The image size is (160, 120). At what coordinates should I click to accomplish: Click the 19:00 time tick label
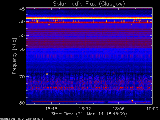click(x=152, y=109)
